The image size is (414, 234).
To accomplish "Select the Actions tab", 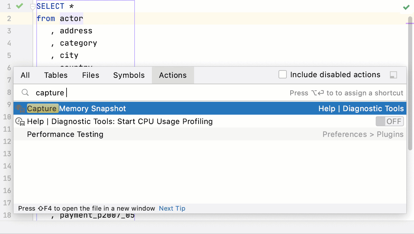I will pyautogui.click(x=173, y=75).
